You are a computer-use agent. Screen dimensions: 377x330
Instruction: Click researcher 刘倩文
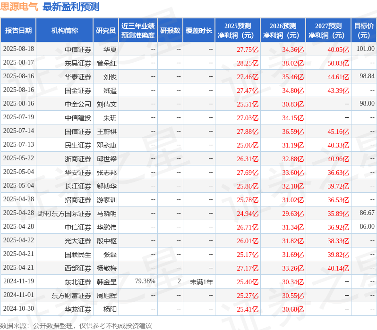pos(106,104)
